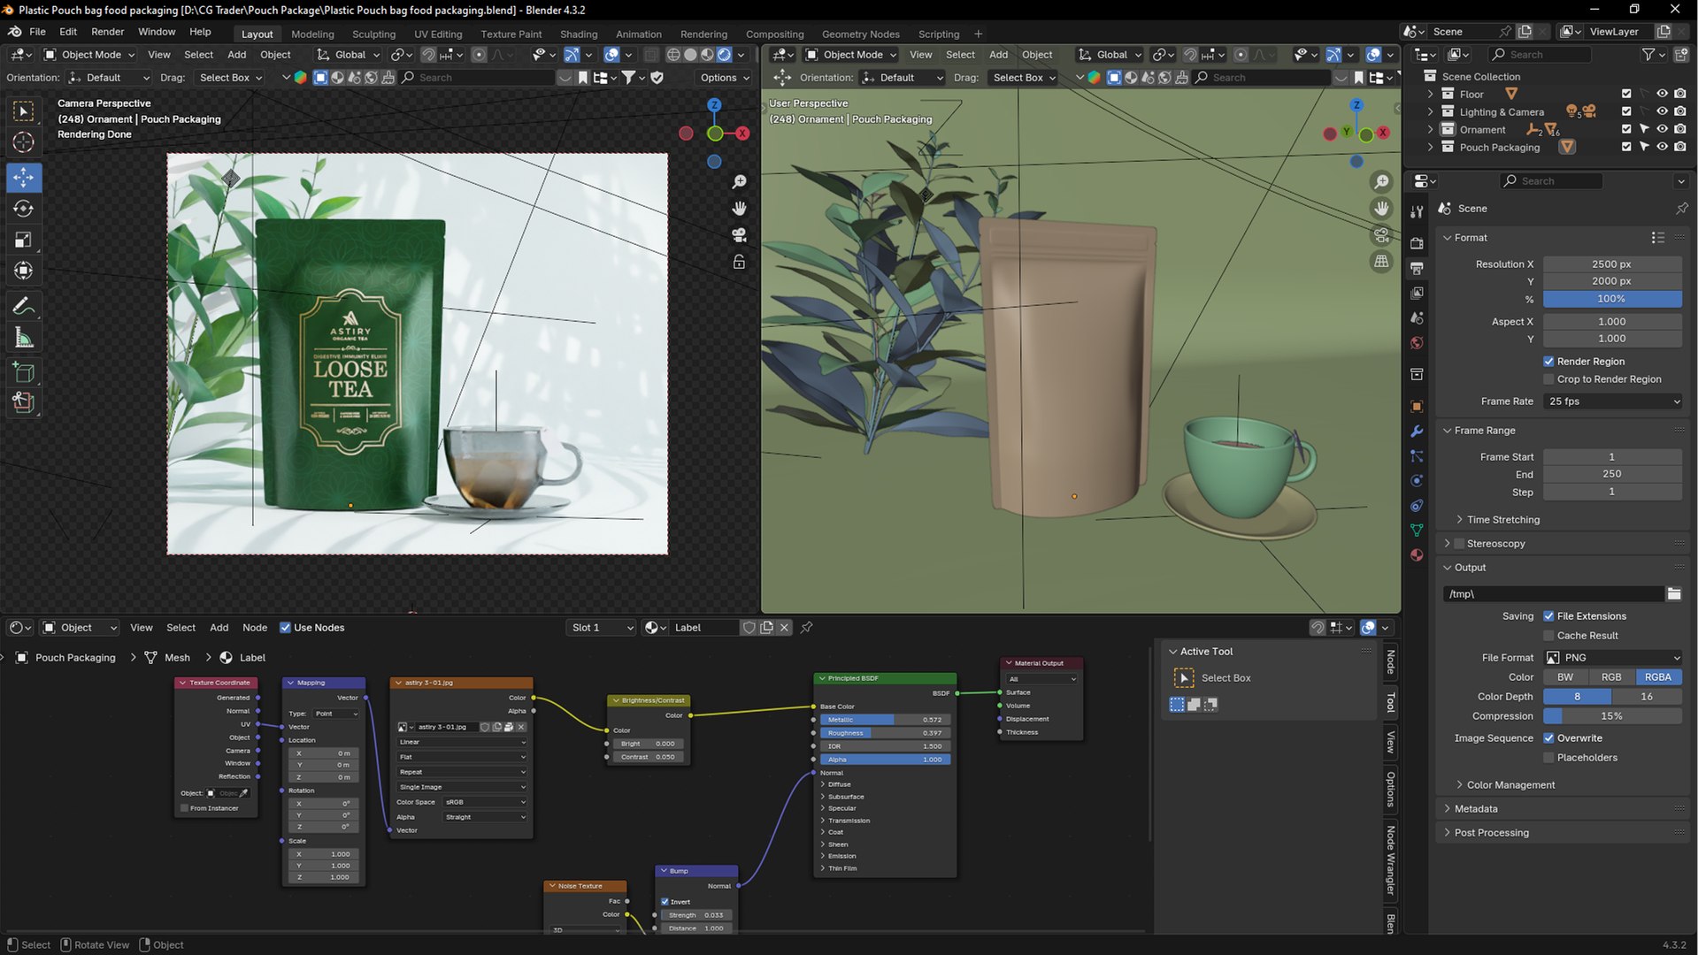Toggle File Extensions checkbox

click(x=1548, y=616)
